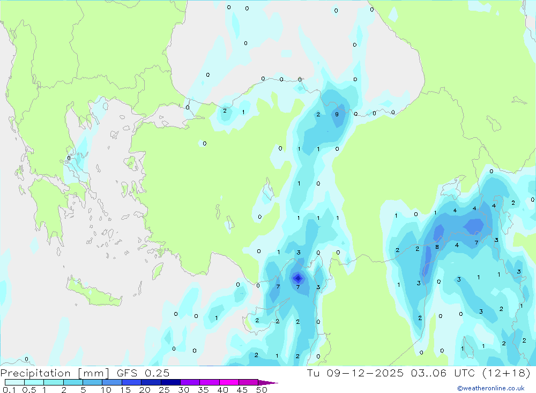Viewport: 536px width, 393px height.
Task: Open the weatheronline.co.uk copyright link
Action: (x=490, y=388)
